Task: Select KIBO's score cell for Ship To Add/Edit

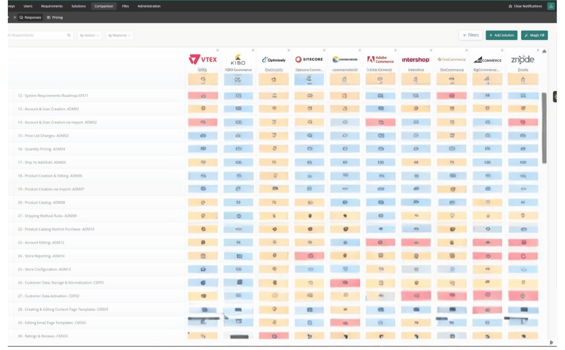Action: coord(239,162)
